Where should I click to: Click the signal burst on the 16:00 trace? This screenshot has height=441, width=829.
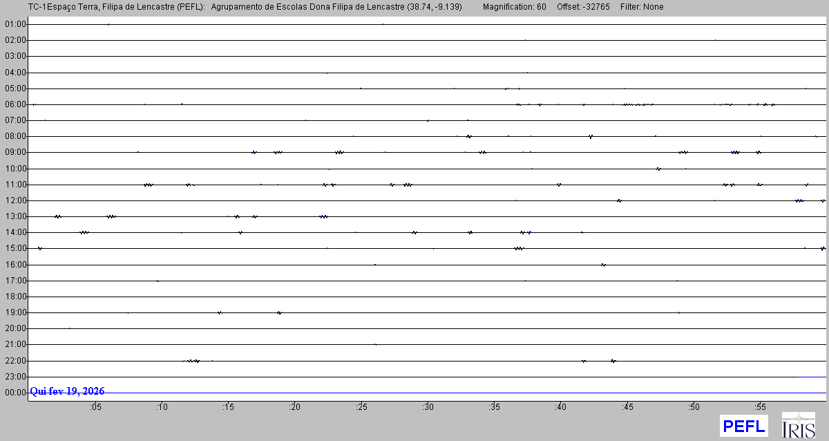coord(603,265)
